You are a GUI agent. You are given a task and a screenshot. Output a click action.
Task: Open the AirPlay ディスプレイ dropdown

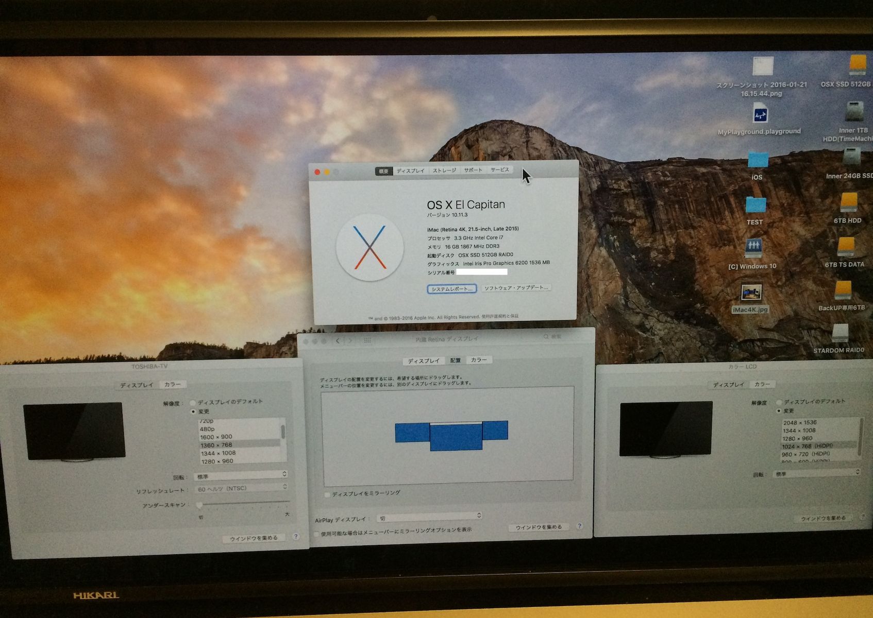pos(429,517)
